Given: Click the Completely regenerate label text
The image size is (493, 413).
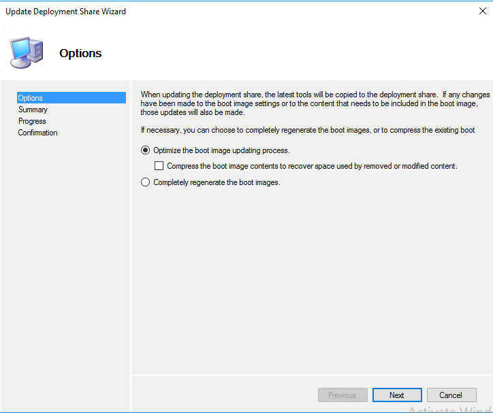Looking at the screenshot, I should point(217,182).
